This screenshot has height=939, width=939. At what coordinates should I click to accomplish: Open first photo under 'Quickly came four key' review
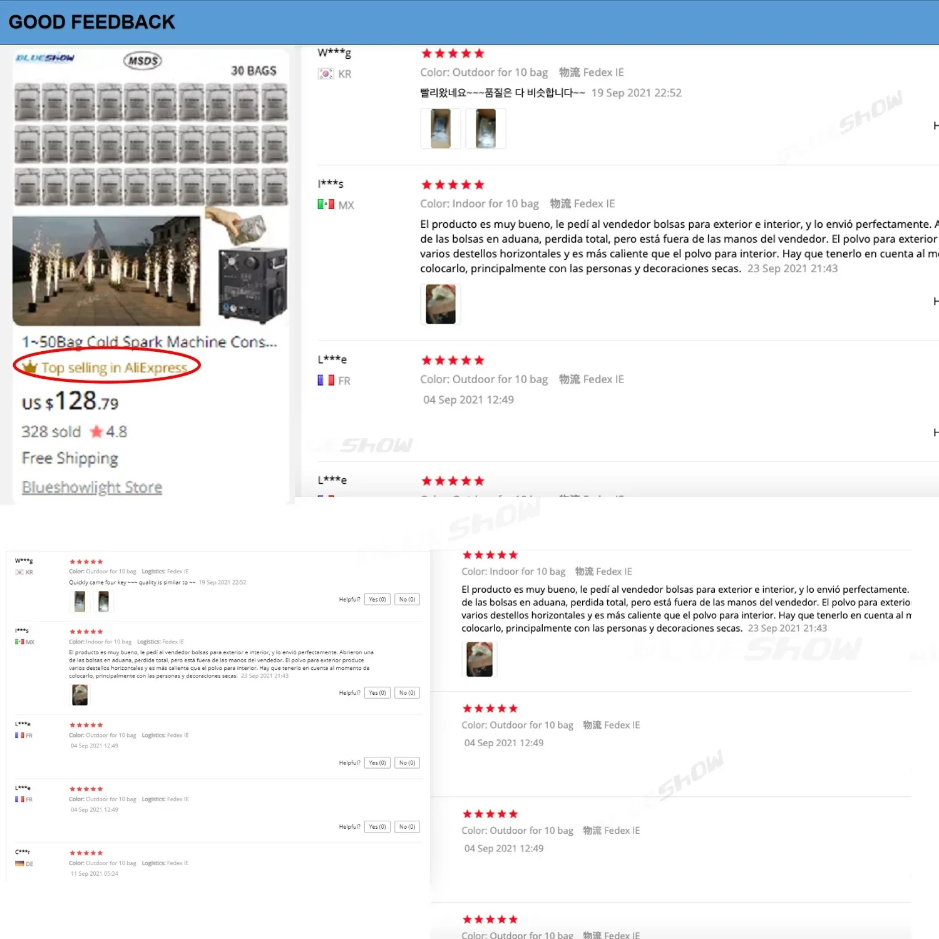click(x=80, y=602)
